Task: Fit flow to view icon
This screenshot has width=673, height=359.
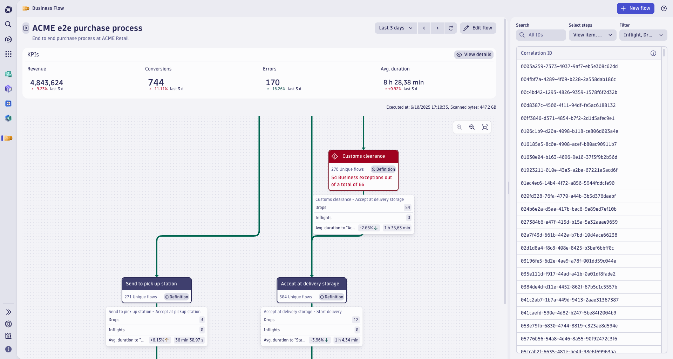Action: [x=484, y=127]
